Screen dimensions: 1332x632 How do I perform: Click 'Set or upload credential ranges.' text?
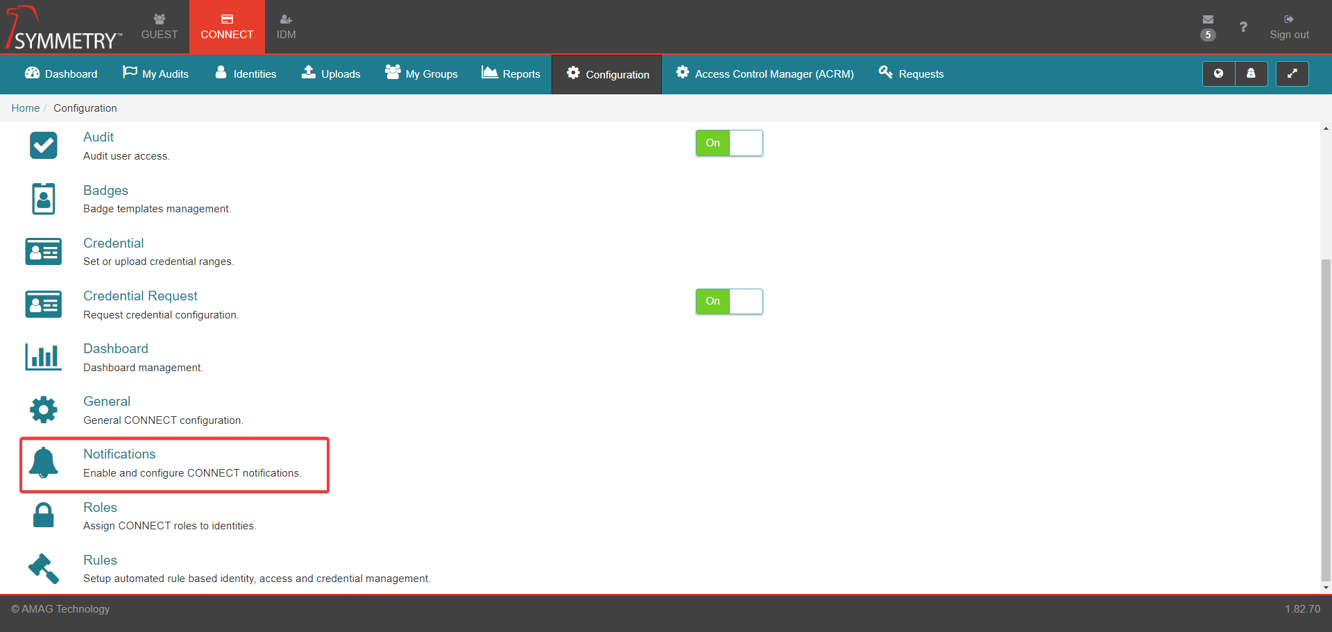[x=158, y=262]
